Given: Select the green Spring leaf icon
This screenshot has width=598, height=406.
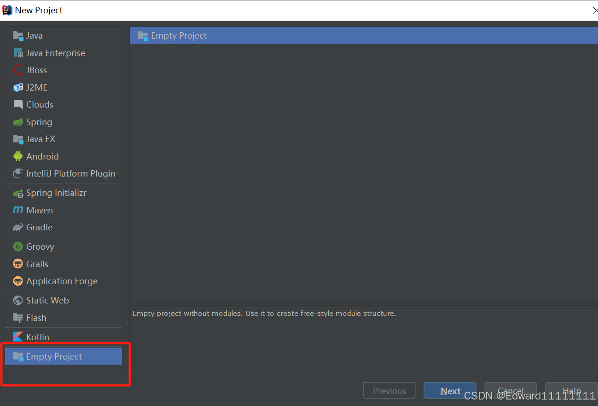Looking at the screenshot, I should click(18, 122).
